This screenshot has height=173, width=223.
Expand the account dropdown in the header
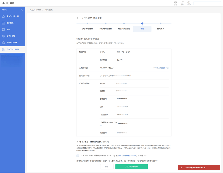tap(207, 3)
